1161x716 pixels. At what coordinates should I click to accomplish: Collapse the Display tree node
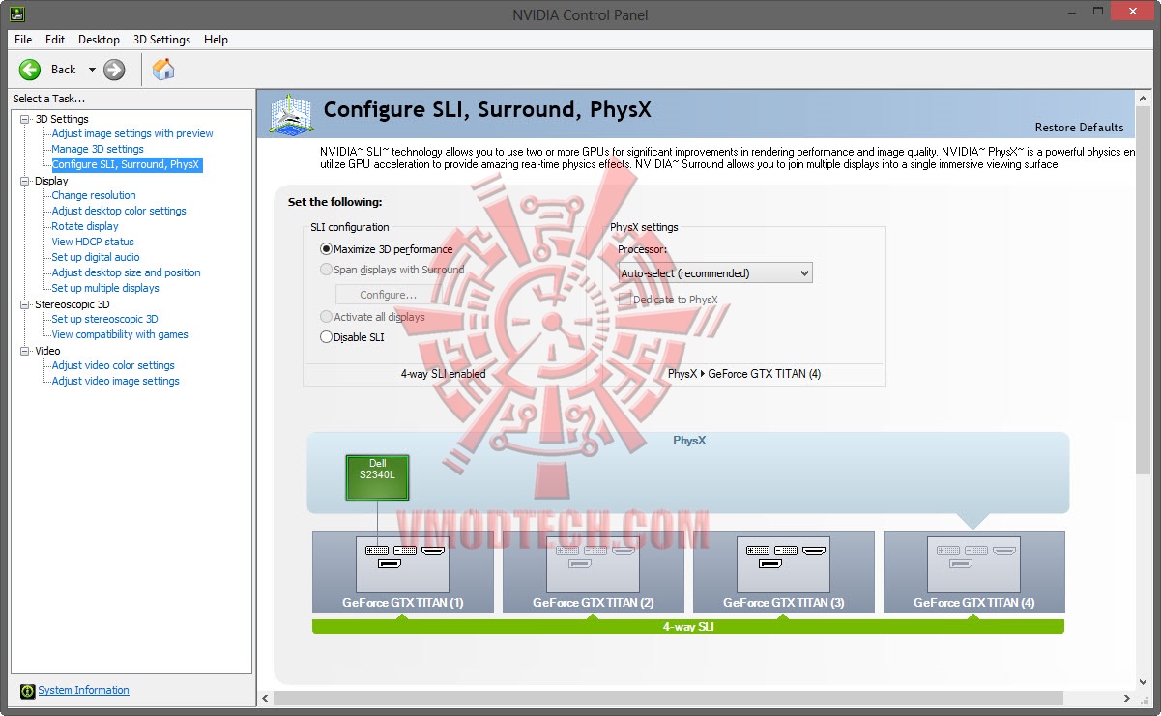pyautogui.click(x=25, y=181)
